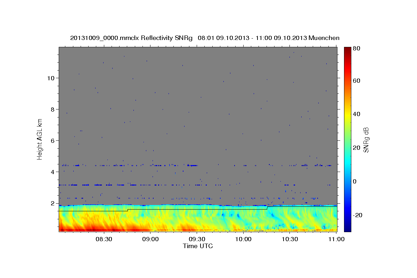Click the SNRg dB colorbar label

coord(366,140)
